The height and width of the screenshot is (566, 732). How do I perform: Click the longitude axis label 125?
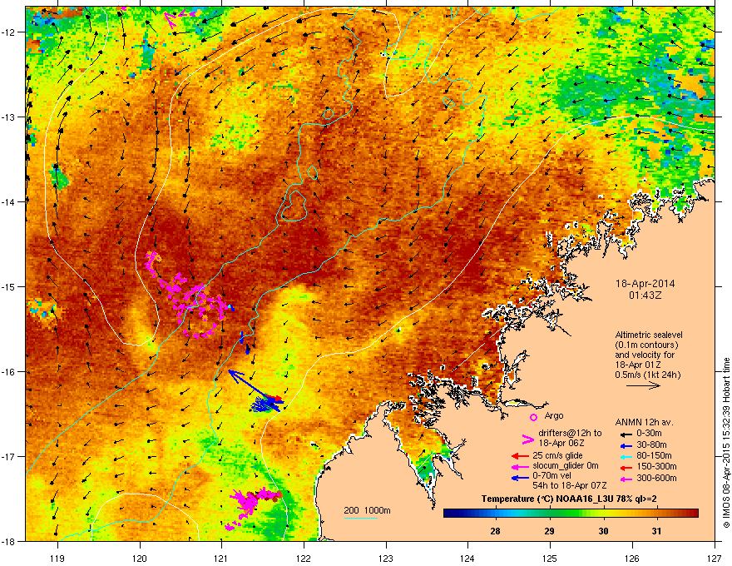click(550, 558)
